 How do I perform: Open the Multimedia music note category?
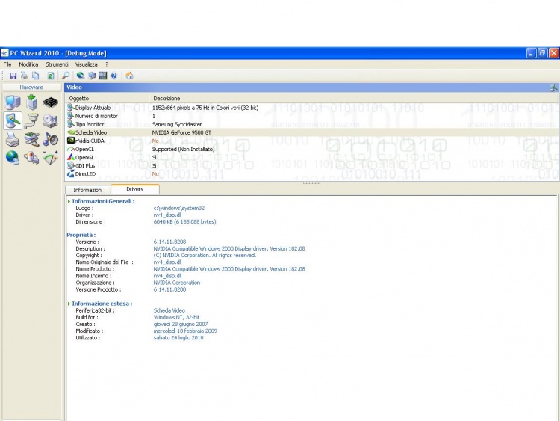point(50,139)
